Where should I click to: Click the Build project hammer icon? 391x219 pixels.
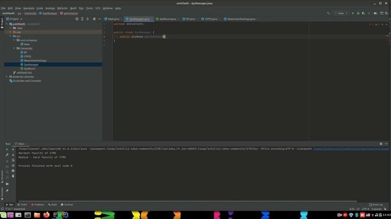pyautogui.click(x=329, y=13)
